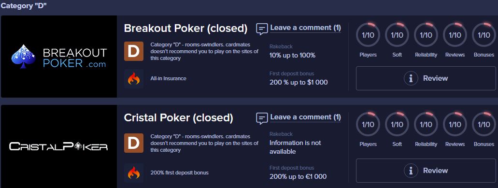
Task: Open Leave a comment link for Breakout Poker
Action: click(306, 28)
